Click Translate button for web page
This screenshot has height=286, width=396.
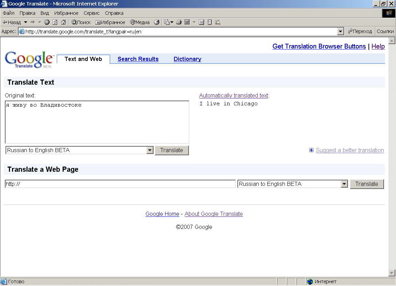[x=367, y=184]
